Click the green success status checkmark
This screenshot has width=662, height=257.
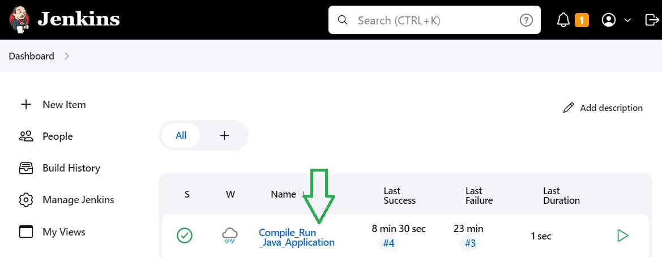click(185, 235)
